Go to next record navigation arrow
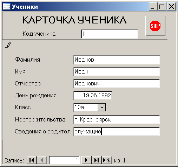The height and width of the screenshot is (167, 178). 86,160
